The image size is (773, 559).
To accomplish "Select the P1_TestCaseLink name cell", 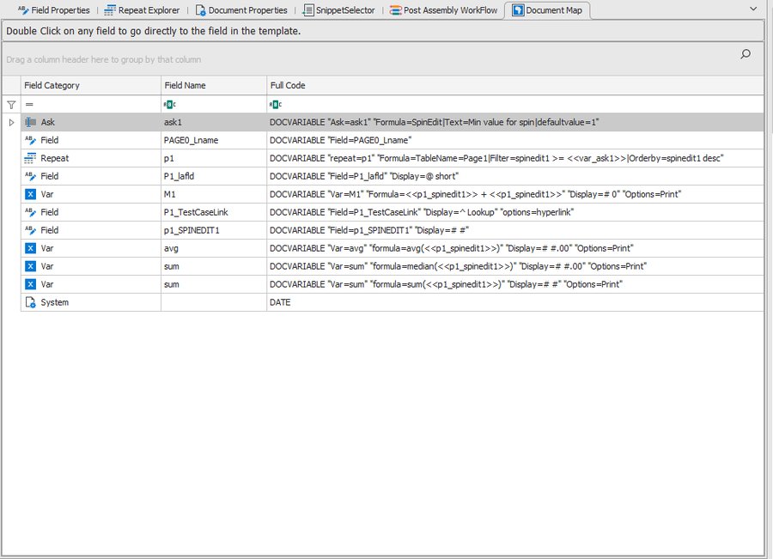I will (214, 212).
